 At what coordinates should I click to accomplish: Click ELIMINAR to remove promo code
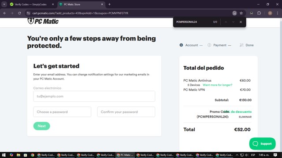(x=245, y=117)
